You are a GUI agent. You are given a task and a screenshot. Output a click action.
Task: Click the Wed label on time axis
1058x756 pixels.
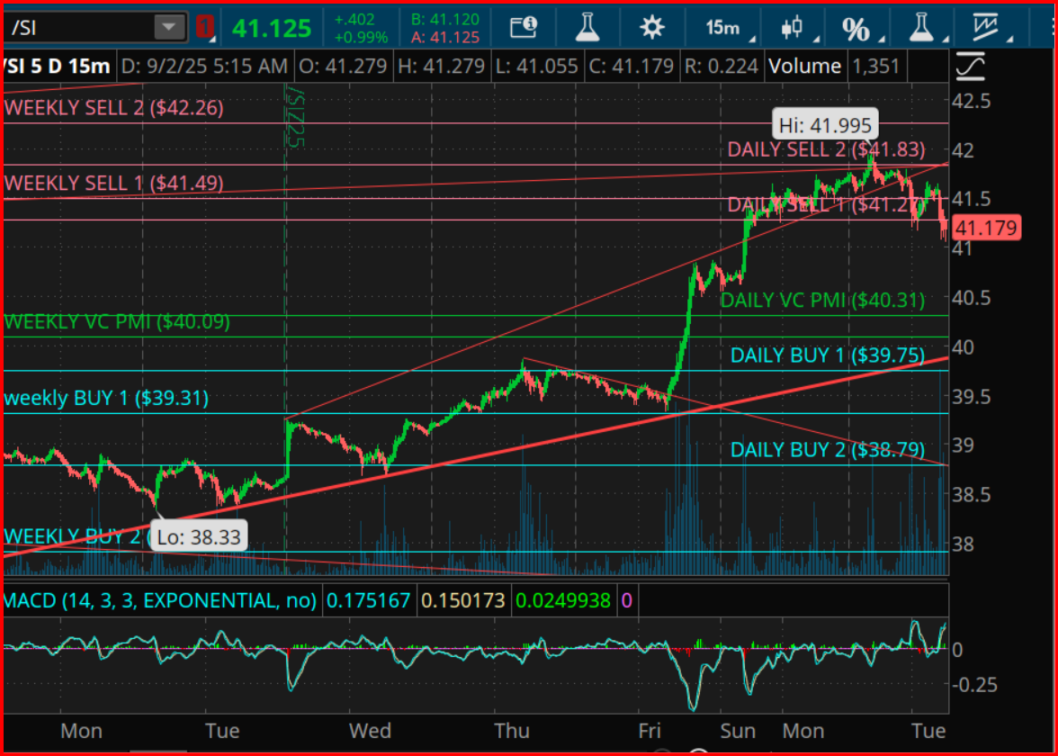(370, 731)
